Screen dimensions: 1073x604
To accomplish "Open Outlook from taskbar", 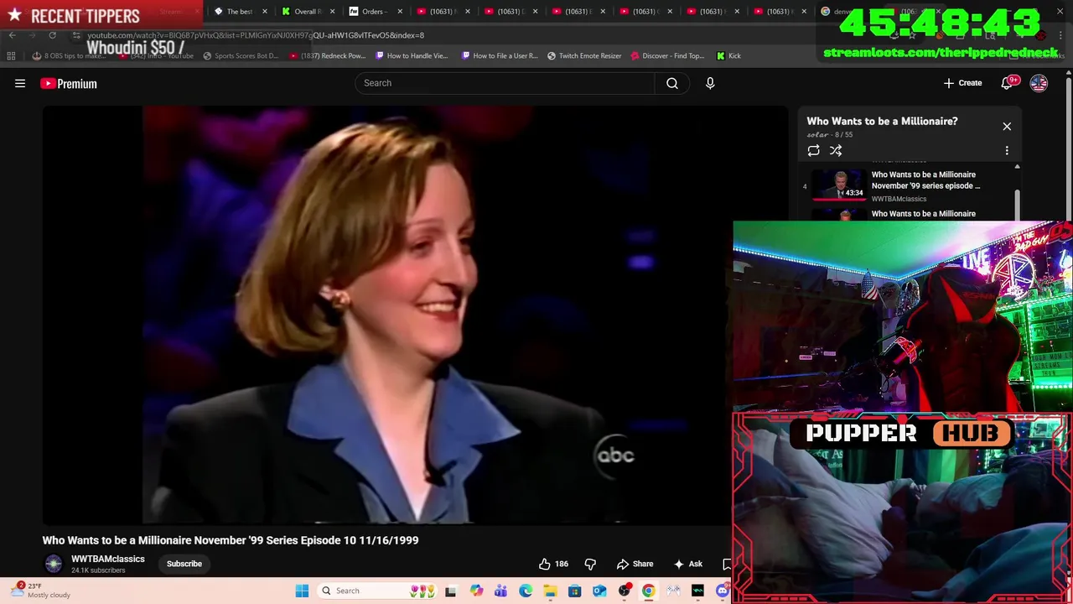I will [599, 591].
